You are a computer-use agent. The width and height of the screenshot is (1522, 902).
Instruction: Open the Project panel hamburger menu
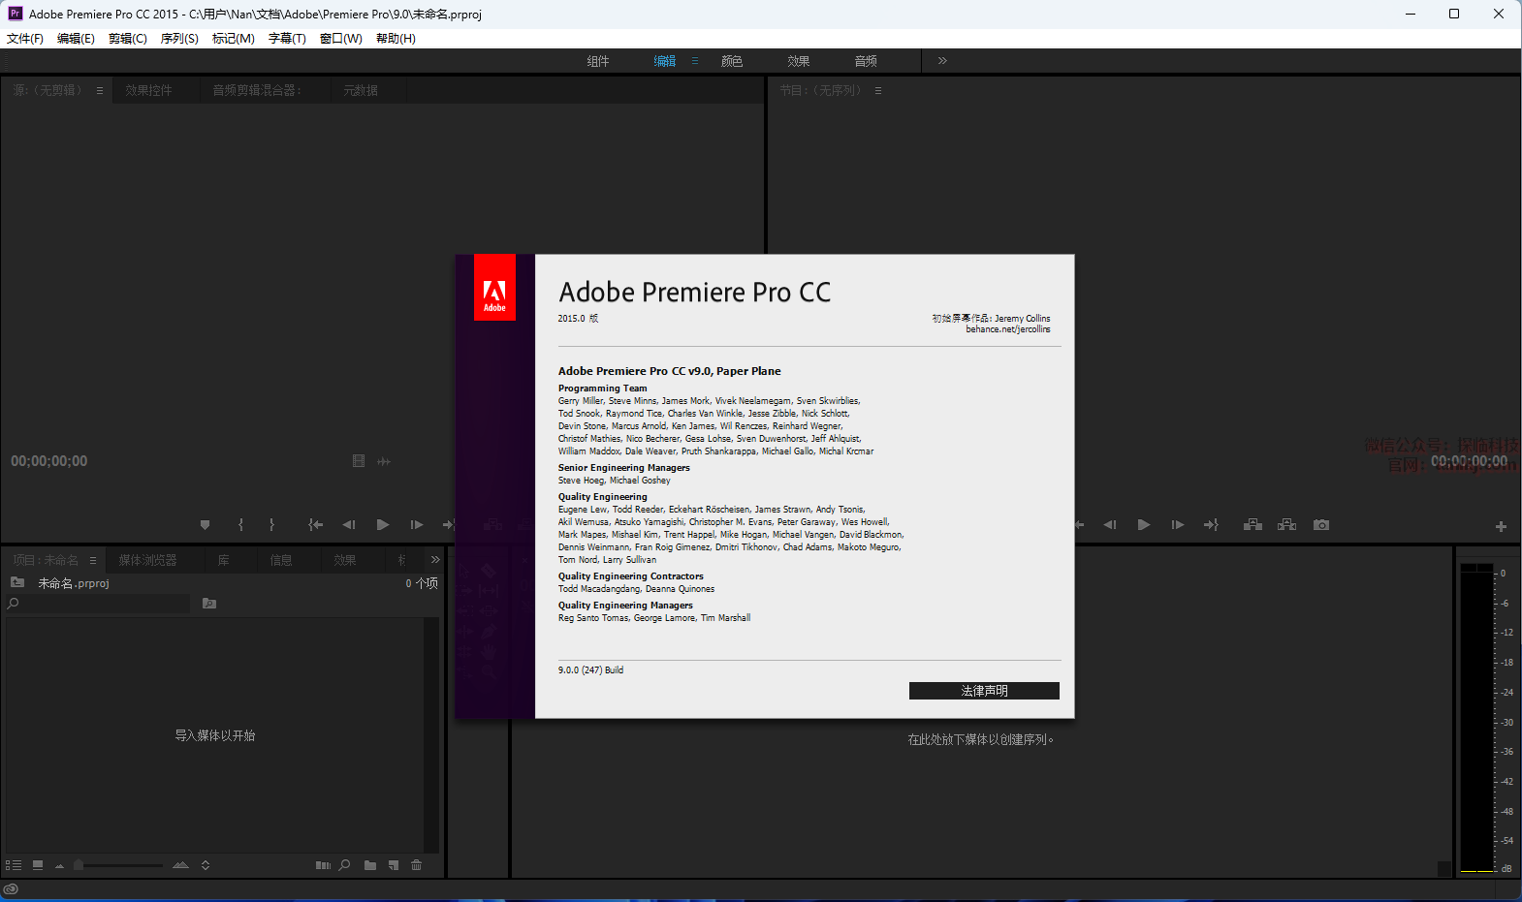click(x=93, y=560)
